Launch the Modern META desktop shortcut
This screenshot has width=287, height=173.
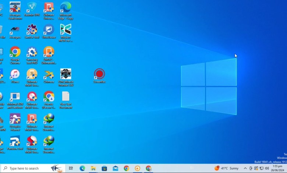click(x=65, y=30)
